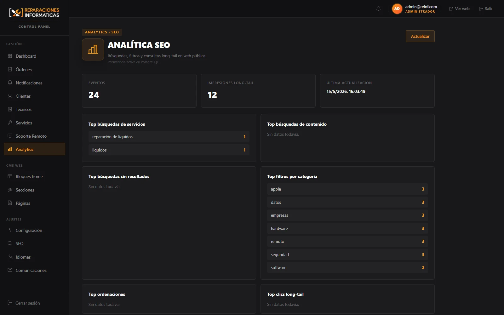Click 'Top clics long-tail' heading
The width and height of the screenshot is (504, 315).
pyautogui.click(x=285, y=294)
